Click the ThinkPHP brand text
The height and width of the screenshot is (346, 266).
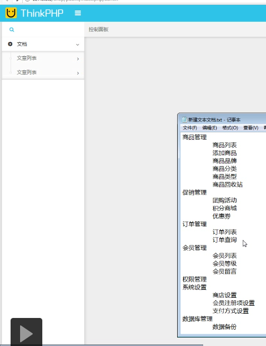[x=42, y=13]
